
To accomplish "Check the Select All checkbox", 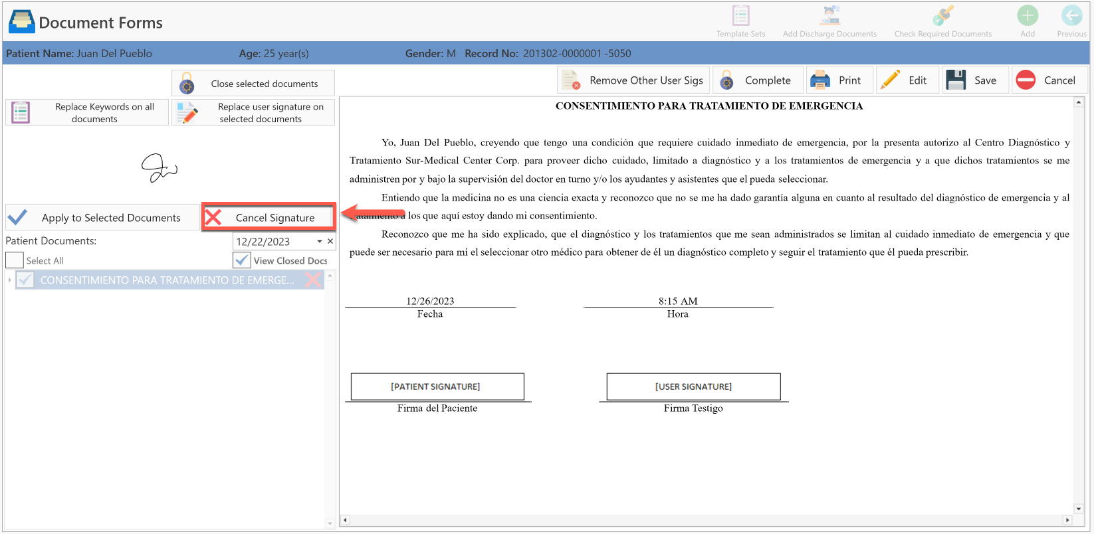I will (15, 260).
